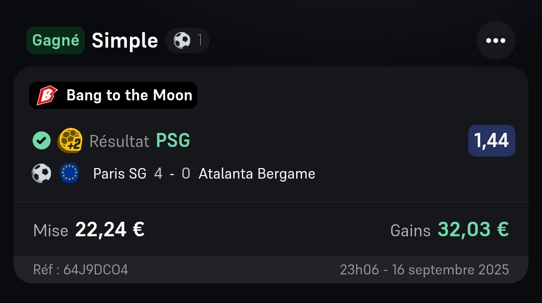
Task: Click the Mise 22,24 € stake amount
Action: (x=110, y=230)
